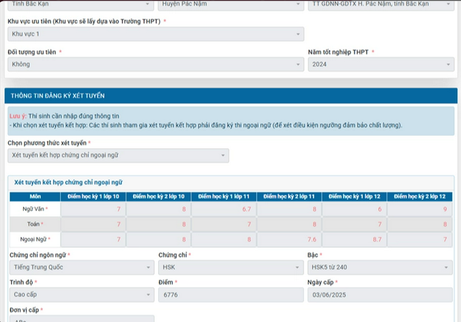The width and height of the screenshot is (461, 322).
Task: Open the TT GDNN-GDTX school dropdown
Action: pyautogui.click(x=381, y=5)
